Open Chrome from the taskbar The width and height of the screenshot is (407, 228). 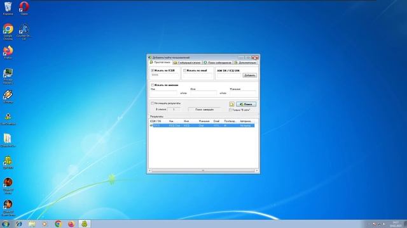(58, 224)
